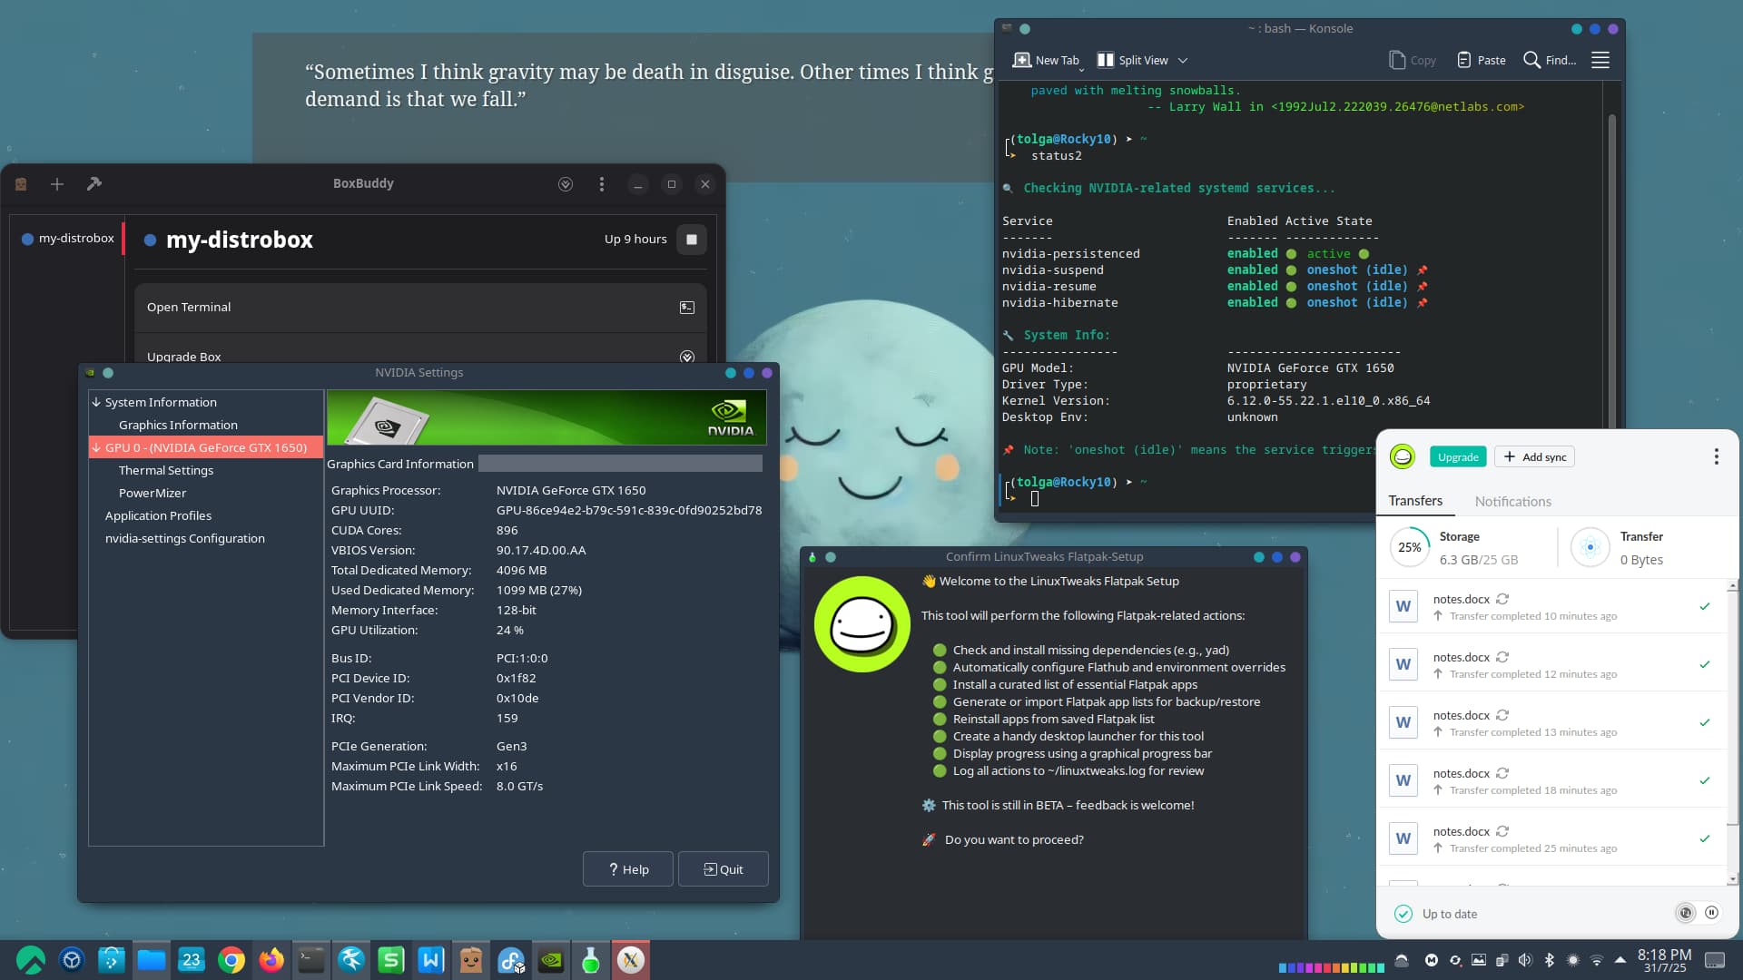This screenshot has width=1743, height=980.
Task: Stop the my-distrobox container with the square button
Action: 692,240
